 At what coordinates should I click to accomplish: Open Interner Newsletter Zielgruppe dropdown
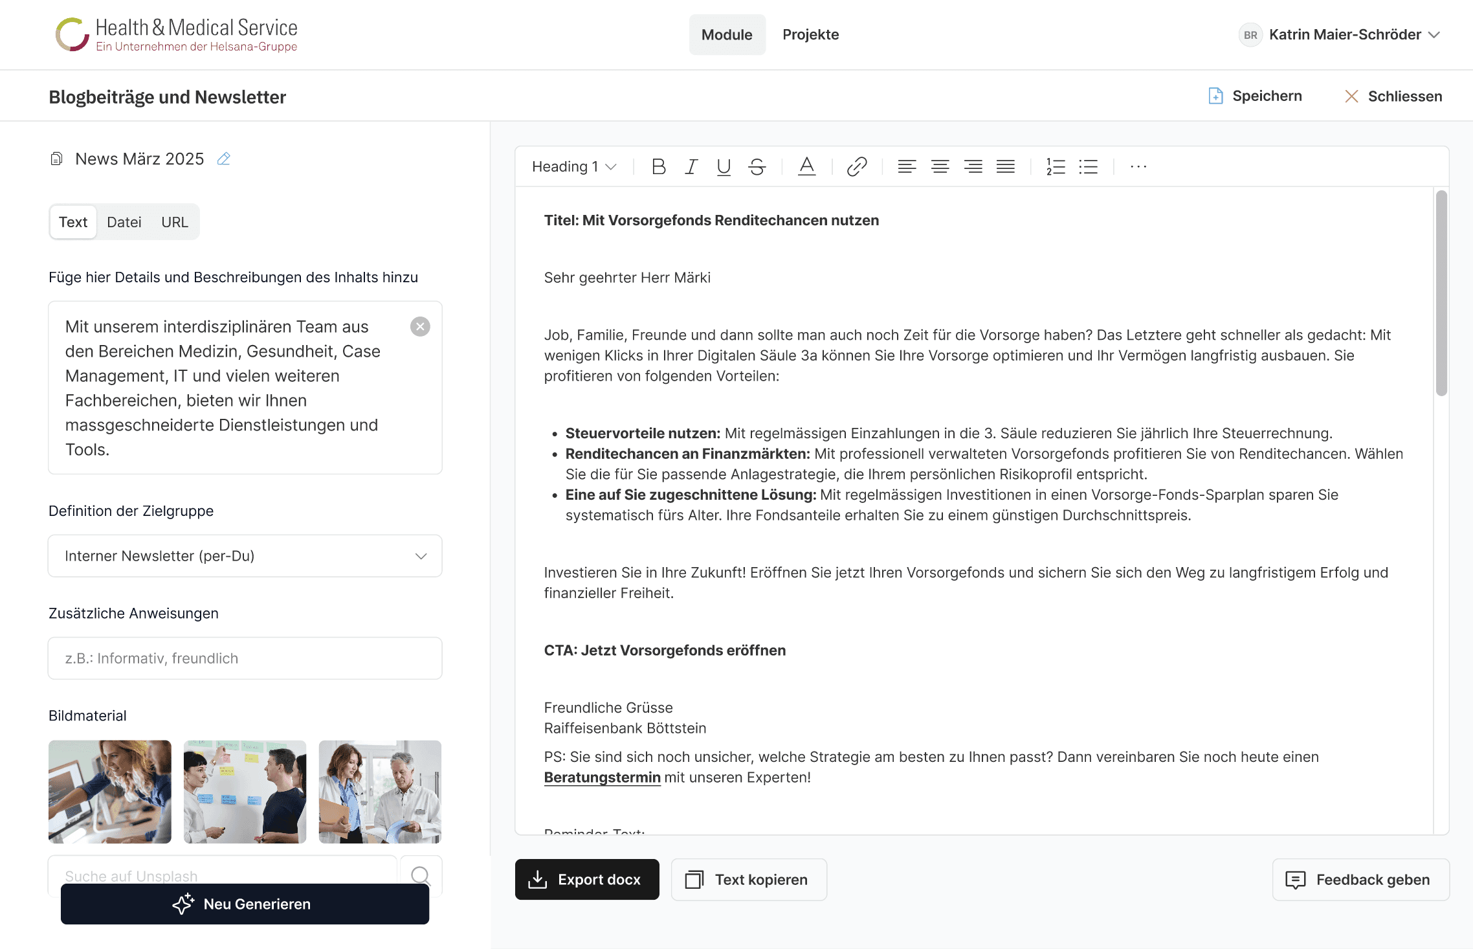click(245, 555)
